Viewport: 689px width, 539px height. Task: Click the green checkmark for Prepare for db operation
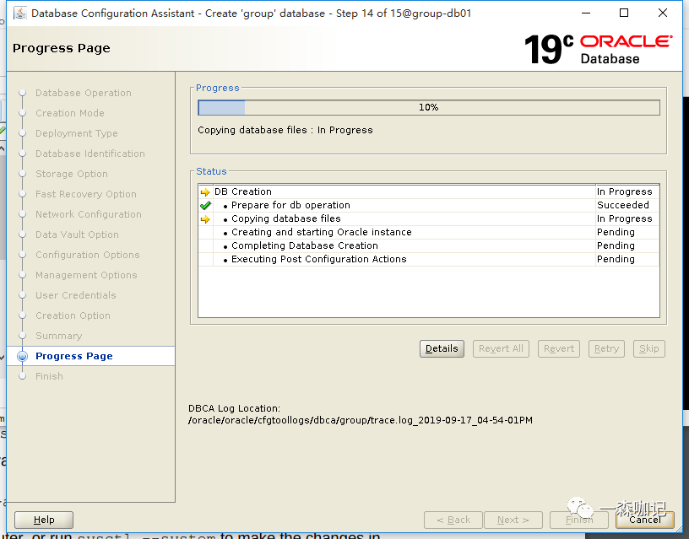[x=205, y=205]
